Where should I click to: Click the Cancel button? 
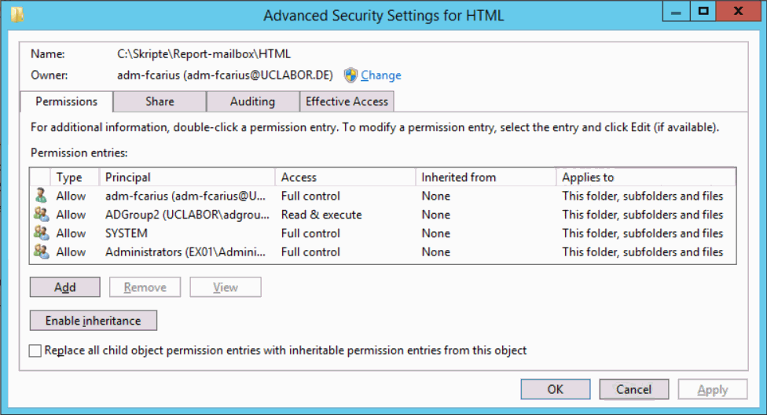[x=633, y=389]
